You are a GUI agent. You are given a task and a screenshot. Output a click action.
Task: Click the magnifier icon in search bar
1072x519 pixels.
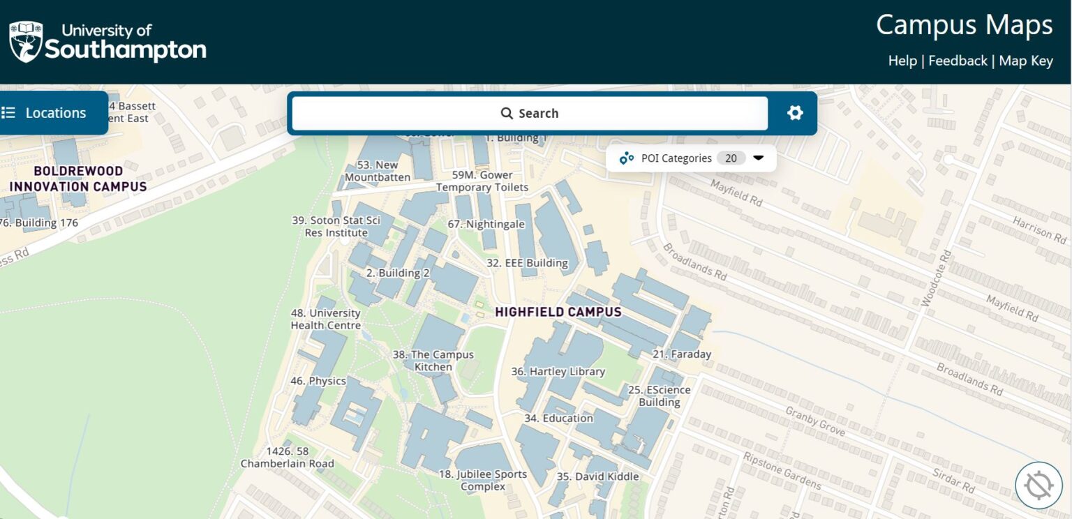click(507, 114)
